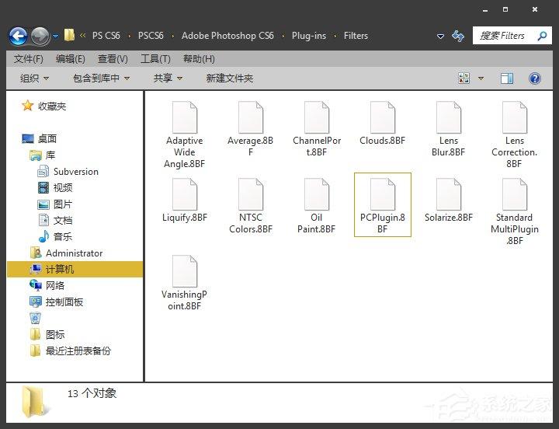Go back with the blue Back arrow
The width and height of the screenshot is (559, 429).
coord(18,36)
